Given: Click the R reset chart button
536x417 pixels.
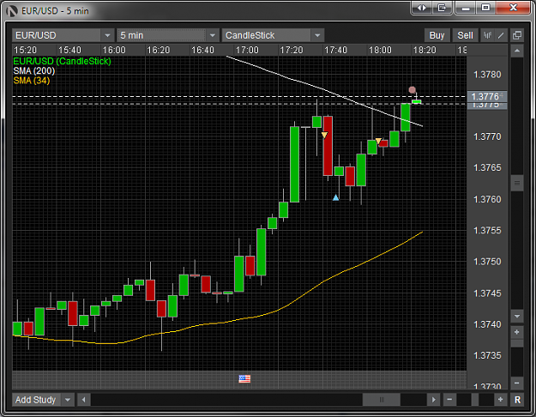Looking at the screenshot, I should pos(517,400).
